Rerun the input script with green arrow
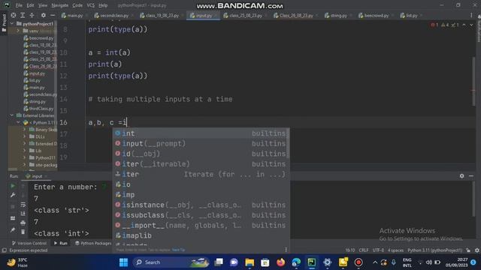 point(13,186)
